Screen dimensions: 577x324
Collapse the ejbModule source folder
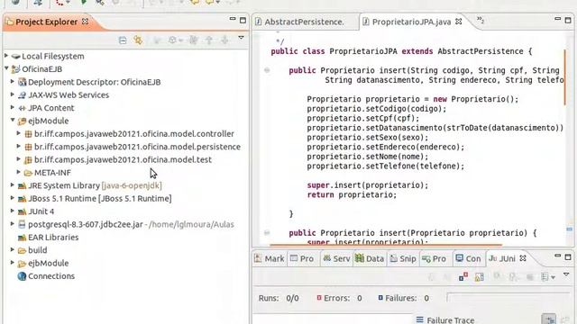click(13, 120)
